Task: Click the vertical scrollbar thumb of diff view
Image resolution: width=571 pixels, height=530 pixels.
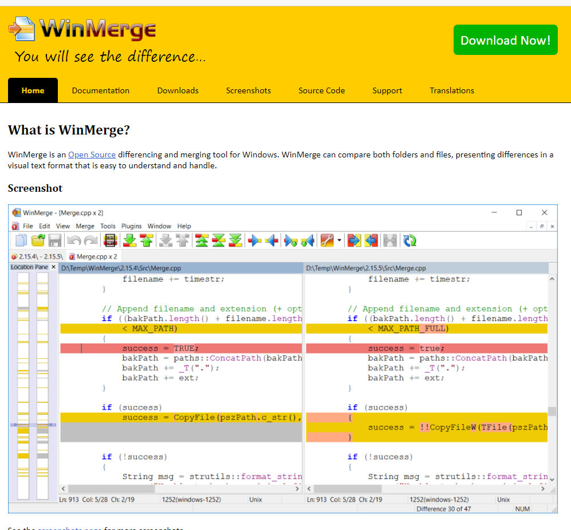Action: pyautogui.click(x=552, y=412)
